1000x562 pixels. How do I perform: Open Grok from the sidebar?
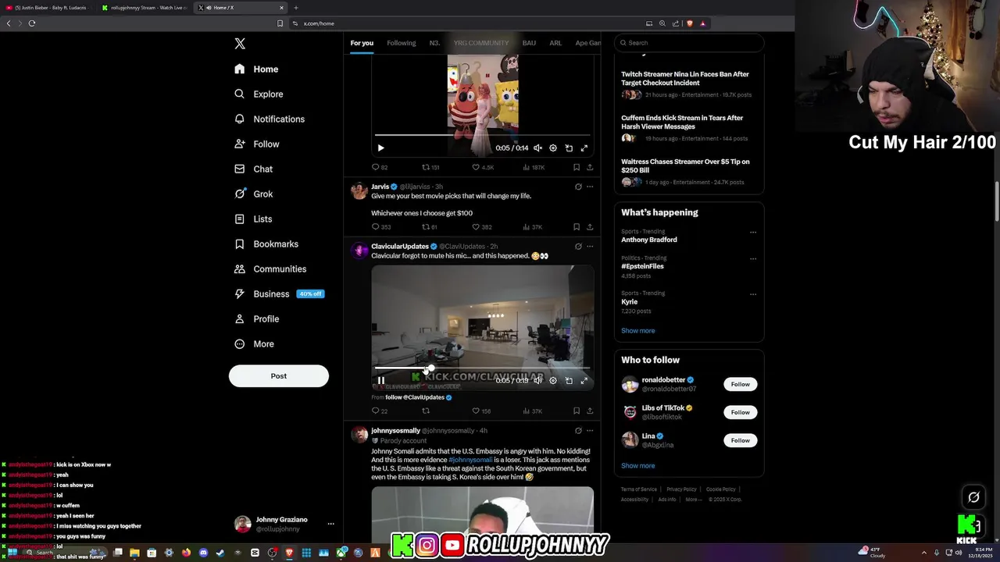253,194
